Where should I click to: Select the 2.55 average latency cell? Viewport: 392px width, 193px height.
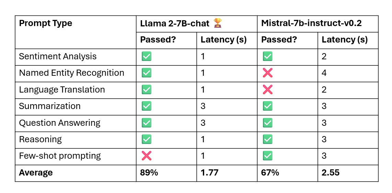[348, 173]
